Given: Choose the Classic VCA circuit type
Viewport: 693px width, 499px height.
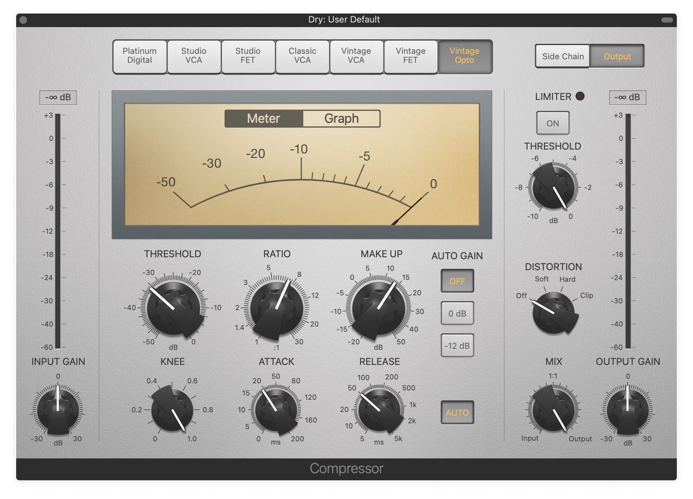Looking at the screenshot, I should [302, 56].
